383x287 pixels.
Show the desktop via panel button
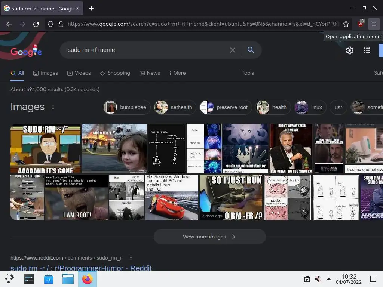coord(373,279)
